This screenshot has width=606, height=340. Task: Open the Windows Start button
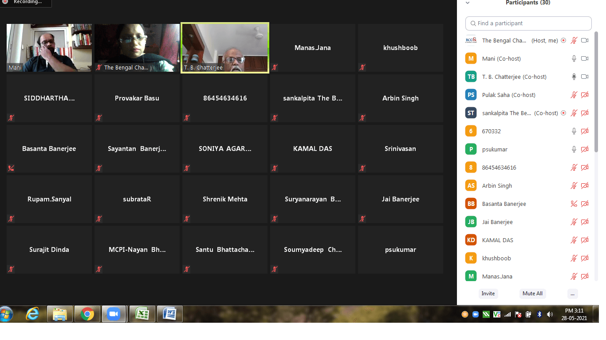pos(6,314)
